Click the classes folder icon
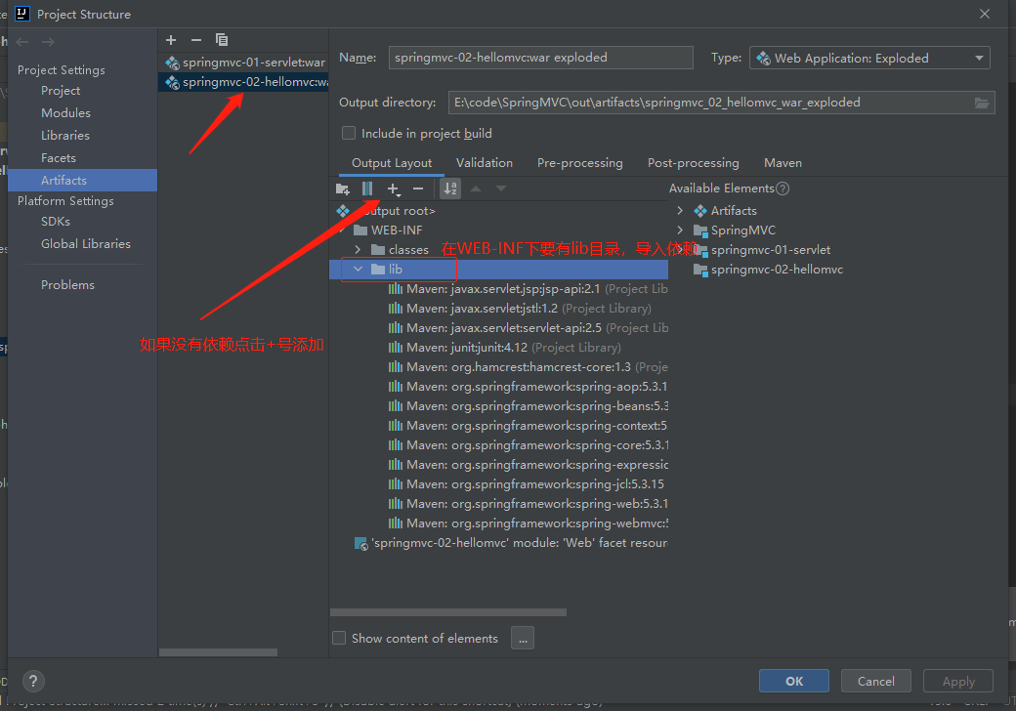Viewport: 1016px width, 711px height. pyautogui.click(x=378, y=250)
